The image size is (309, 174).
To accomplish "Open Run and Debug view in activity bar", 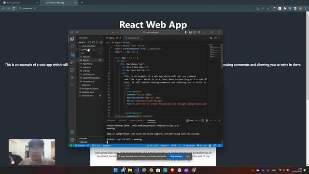I will [72, 62].
